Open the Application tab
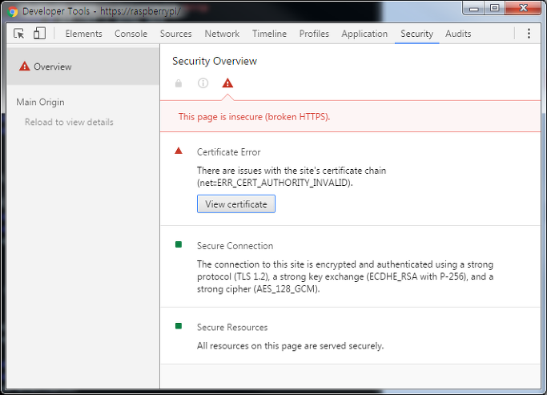 (364, 34)
